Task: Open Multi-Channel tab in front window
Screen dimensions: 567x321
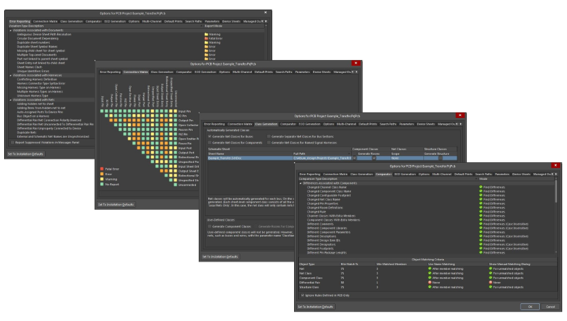Action: pyautogui.click(x=442, y=174)
